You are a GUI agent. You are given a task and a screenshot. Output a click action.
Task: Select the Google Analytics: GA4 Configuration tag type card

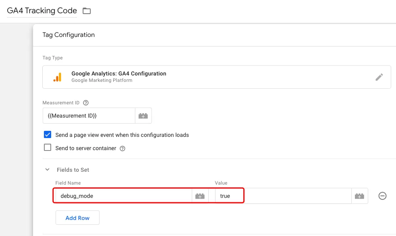217,77
